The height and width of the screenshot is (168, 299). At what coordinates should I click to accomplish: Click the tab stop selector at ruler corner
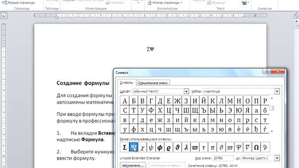pyautogui.click(x=4, y=15)
